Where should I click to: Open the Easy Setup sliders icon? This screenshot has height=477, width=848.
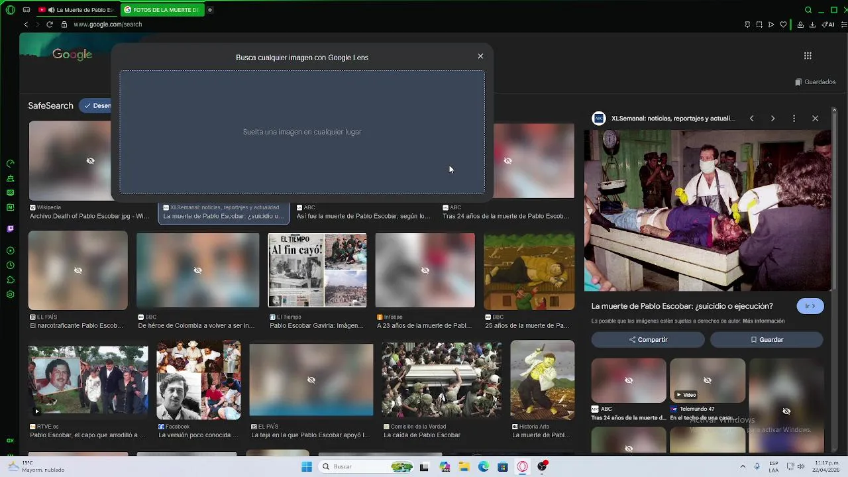coord(844,25)
